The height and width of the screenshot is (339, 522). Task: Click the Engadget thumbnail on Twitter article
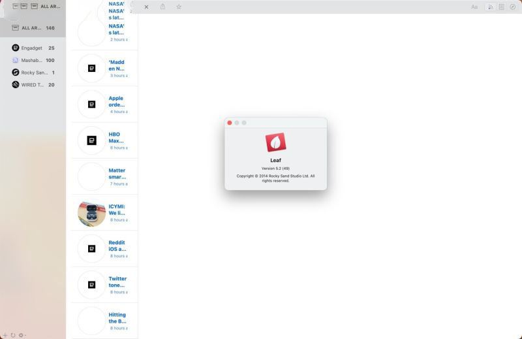pos(91,285)
